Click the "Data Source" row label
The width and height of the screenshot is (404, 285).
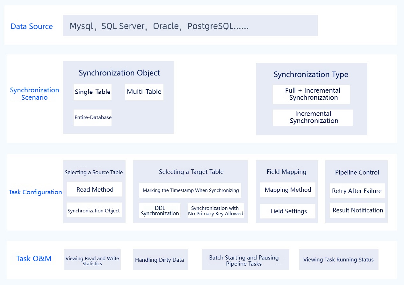click(32, 26)
